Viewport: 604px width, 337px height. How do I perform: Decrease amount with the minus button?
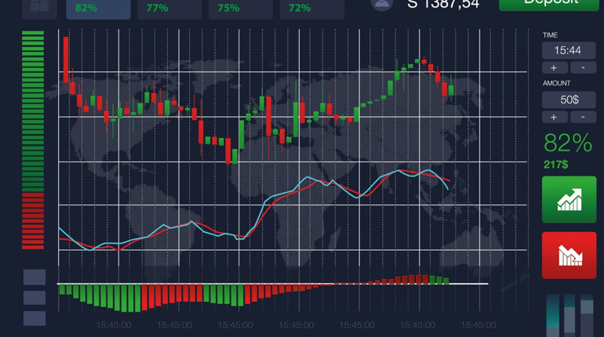click(x=583, y=117)
